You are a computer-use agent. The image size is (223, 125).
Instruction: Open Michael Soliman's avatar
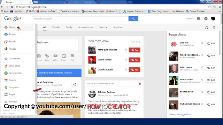pos(92,94)
